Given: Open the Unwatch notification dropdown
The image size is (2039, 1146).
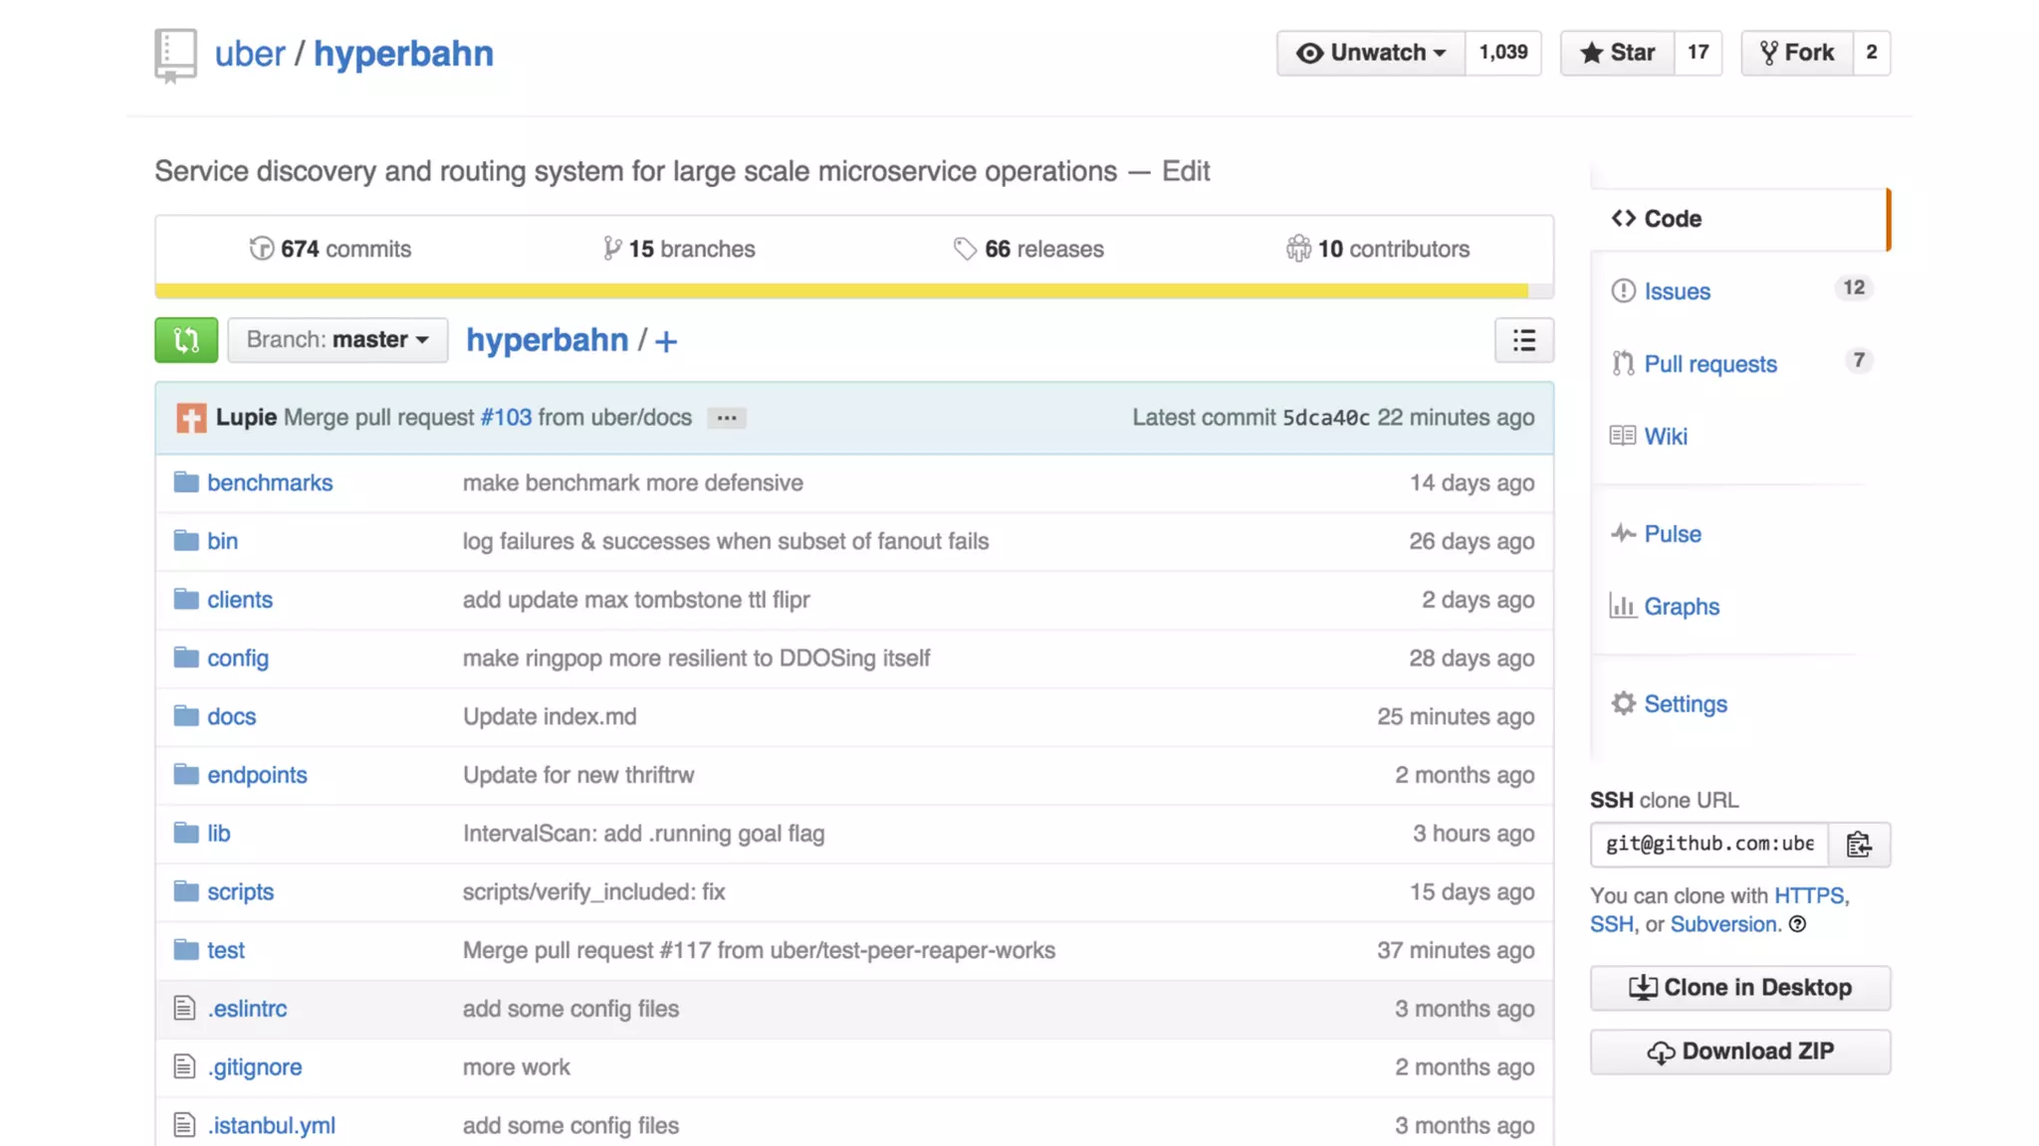Looking at the screenshot, I should pyautogui.click(x=1371, y=53).
